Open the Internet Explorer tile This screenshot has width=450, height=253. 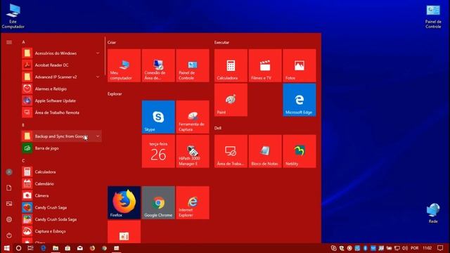point(193,202)
